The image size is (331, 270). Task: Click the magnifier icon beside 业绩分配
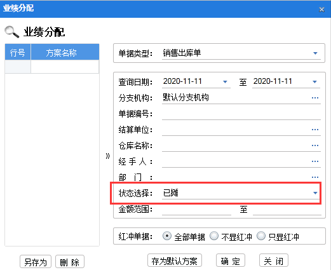pyautogui.click(x=12, y=32)
